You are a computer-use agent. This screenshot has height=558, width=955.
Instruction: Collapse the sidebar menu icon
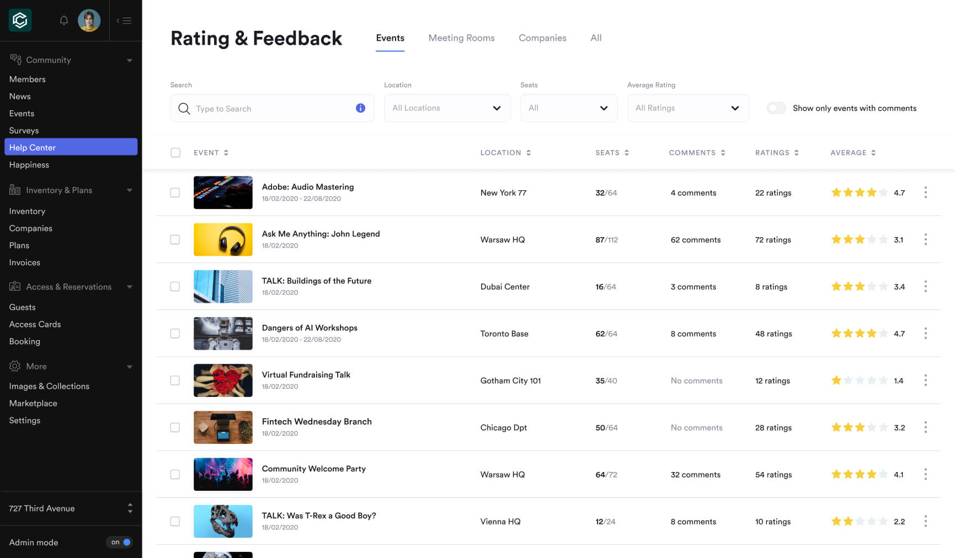(124, 21)
